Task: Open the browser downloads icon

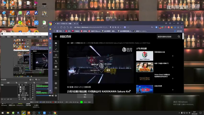Action: (178, 27)
